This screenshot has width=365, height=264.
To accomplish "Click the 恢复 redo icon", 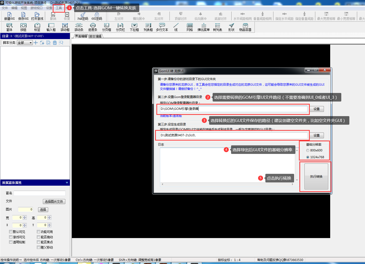I will pyautogui.click(x=67, y=16).
